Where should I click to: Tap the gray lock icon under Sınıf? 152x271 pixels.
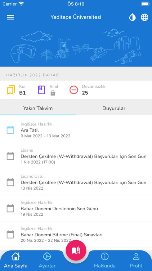point(53,93)
